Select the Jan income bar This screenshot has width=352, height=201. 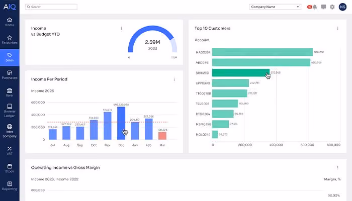tap(135, 131)
